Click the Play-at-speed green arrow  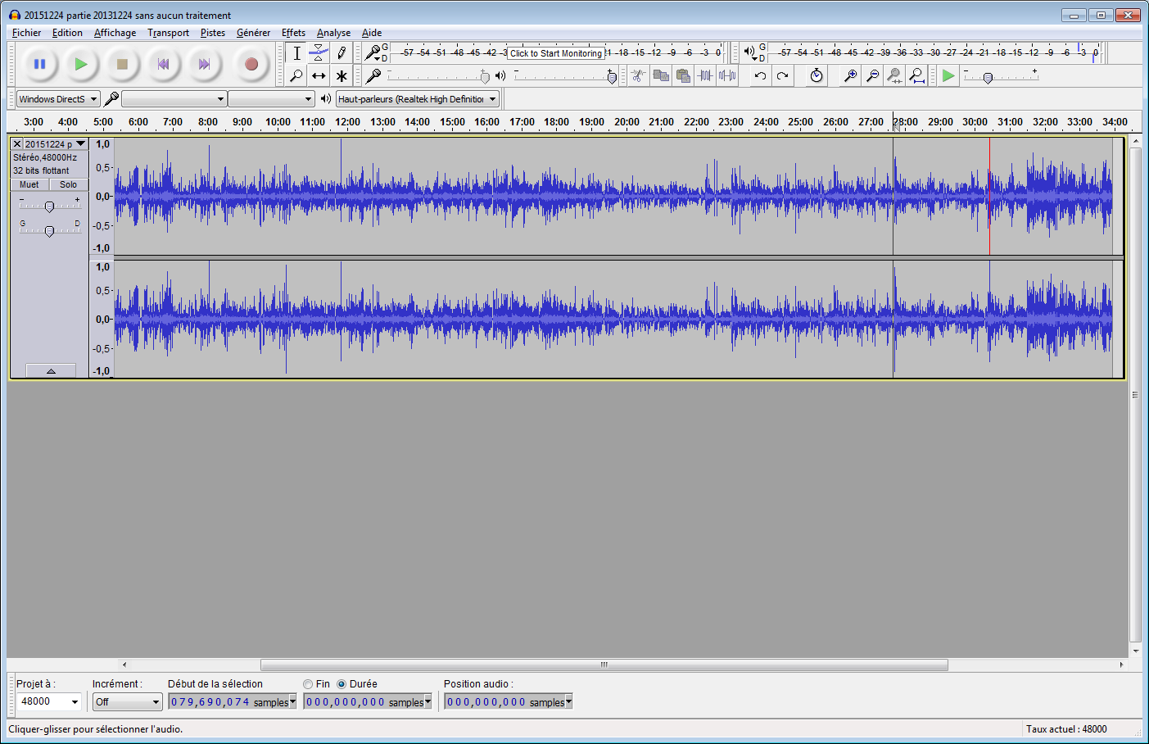pos(948,76)
